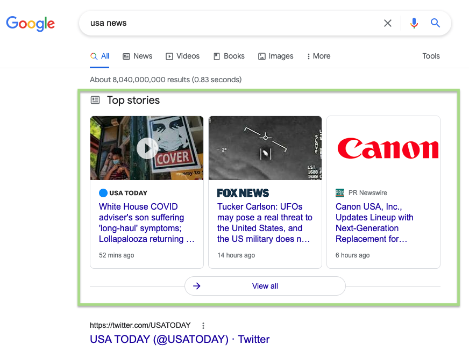Click the '6 hours ago' timestamp

(x=352, y=255)
